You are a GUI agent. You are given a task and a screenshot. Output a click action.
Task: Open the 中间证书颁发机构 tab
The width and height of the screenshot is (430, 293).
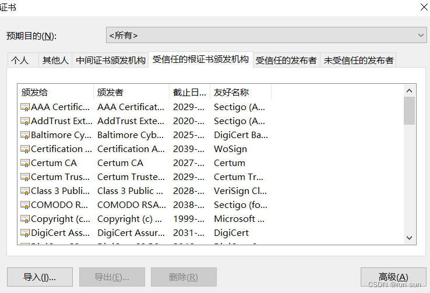pyautogui.click(x=110, y=60)
